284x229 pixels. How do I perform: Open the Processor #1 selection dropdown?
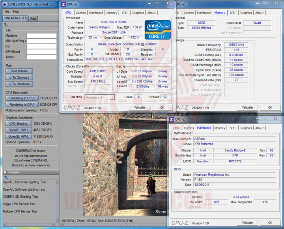[99, 97]
